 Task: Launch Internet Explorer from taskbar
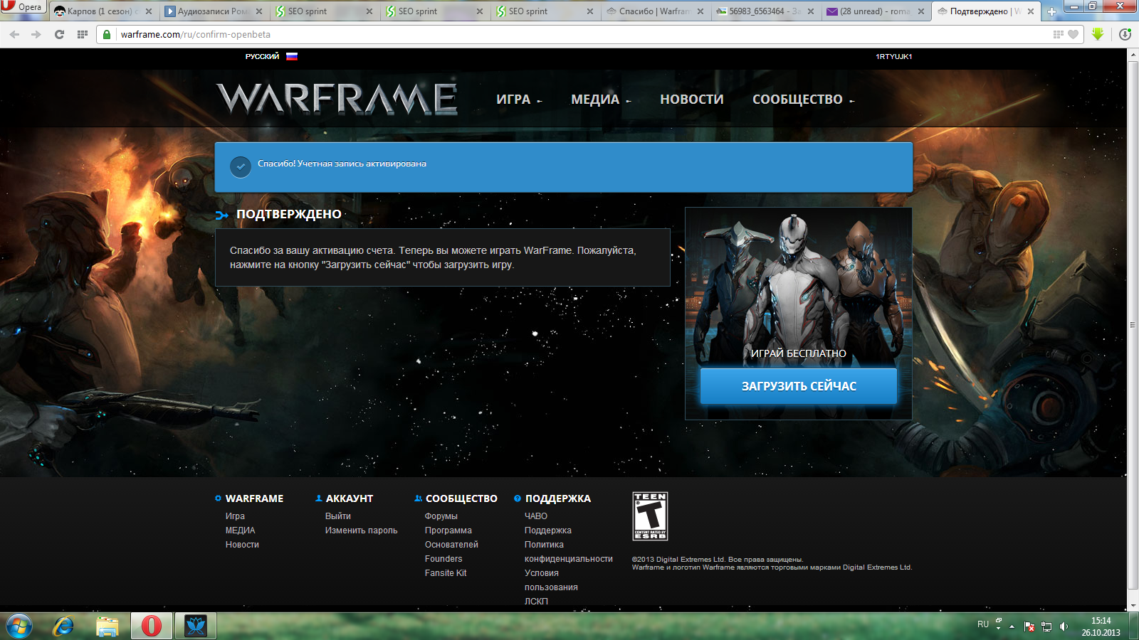tap(63, 626)
